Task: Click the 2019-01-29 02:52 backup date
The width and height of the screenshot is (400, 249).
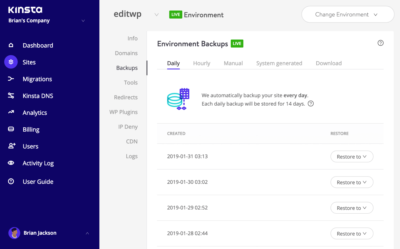Action: pos(187,208)
